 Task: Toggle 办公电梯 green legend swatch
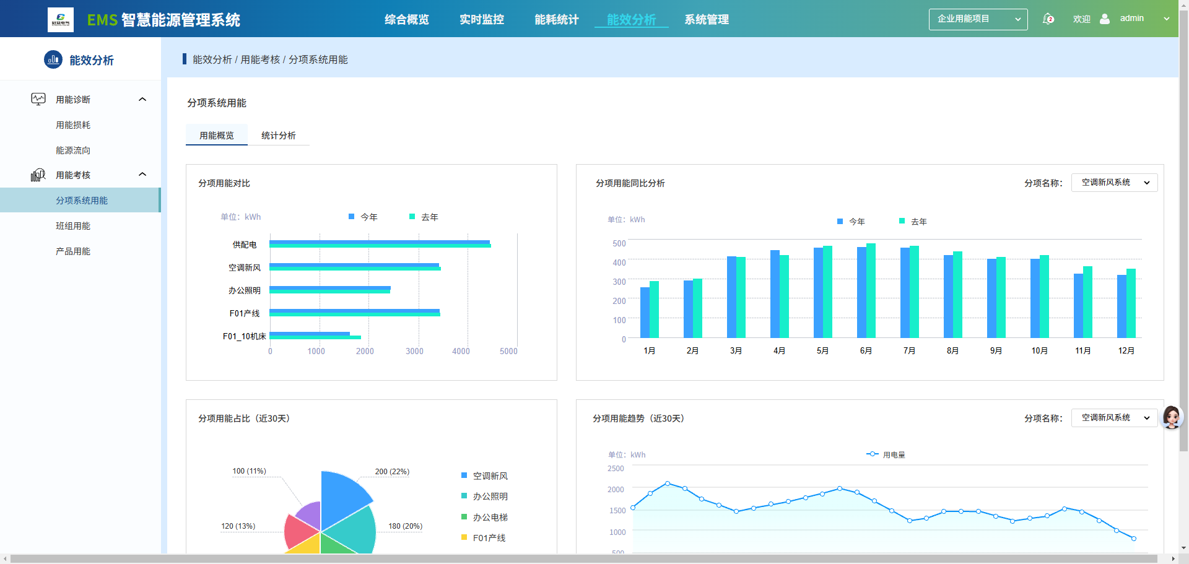coord(464,516)
